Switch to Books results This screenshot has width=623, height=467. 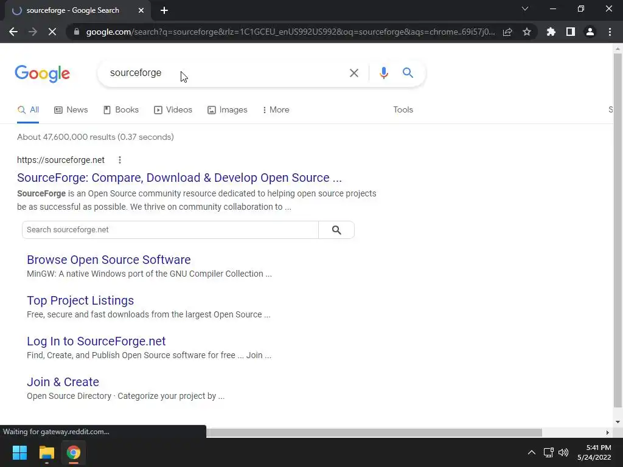pyautogui.click(x=121, y=110)
